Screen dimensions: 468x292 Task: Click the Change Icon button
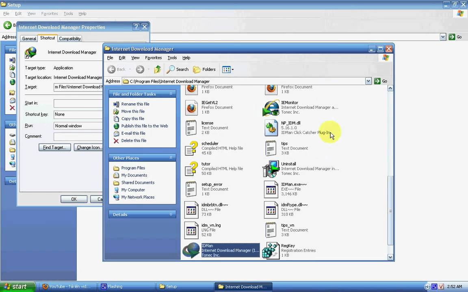pyautogui.click(x=88, y=147)
